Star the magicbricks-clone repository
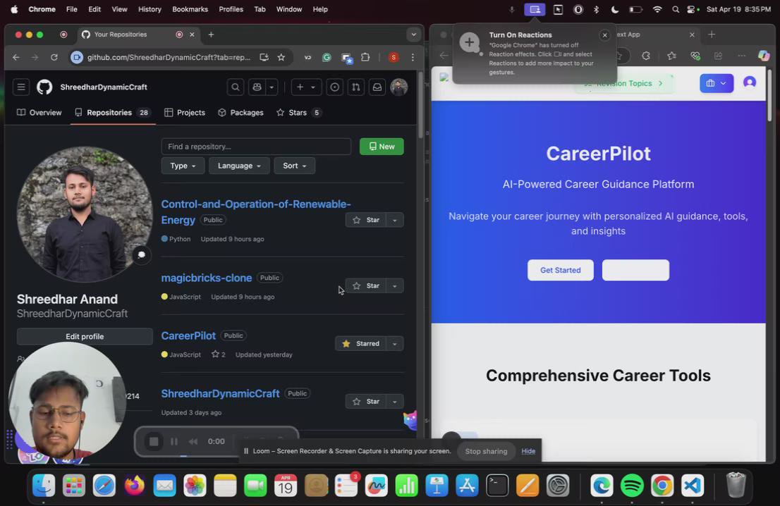Image resolution: width=780 pixels, height=506 pixels. (365, 286)
